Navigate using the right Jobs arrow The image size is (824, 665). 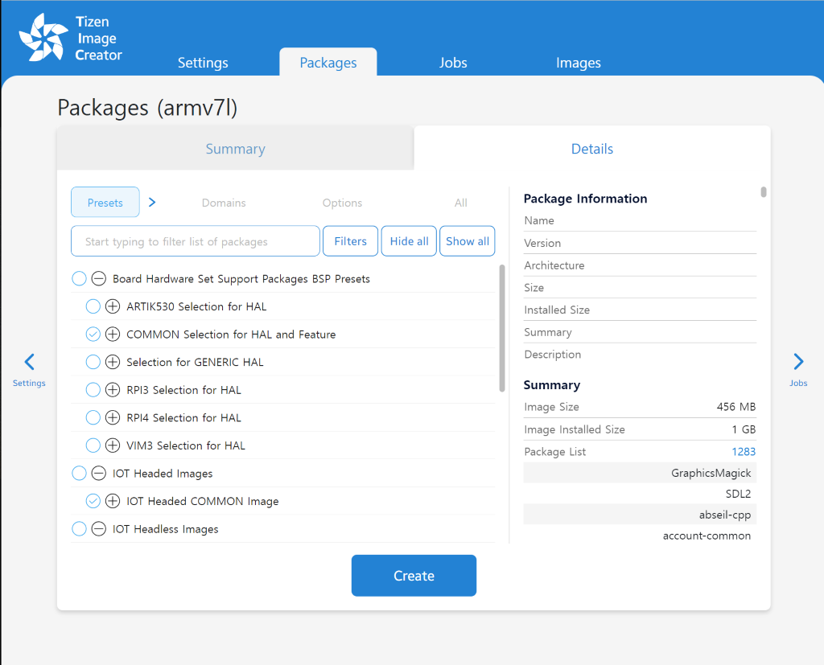click(x=797, y=362)
